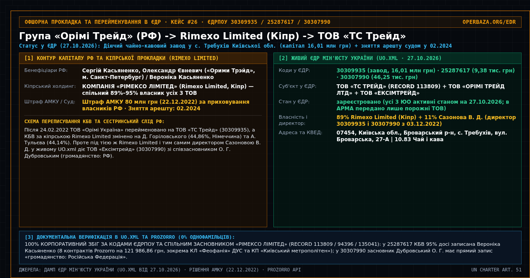Click the main title «Орімі Трейд» group heading
This screenshot has width=530, height=278.
tap(212, 36)
